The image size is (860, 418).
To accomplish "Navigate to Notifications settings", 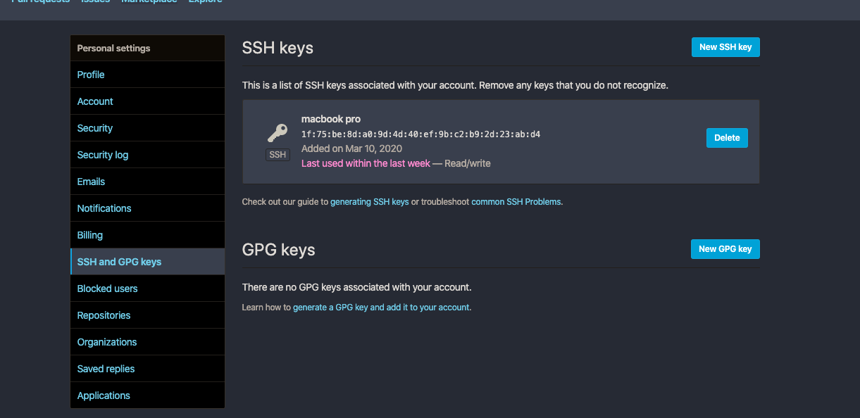I will pyautogui.click(x=104, y=208).
